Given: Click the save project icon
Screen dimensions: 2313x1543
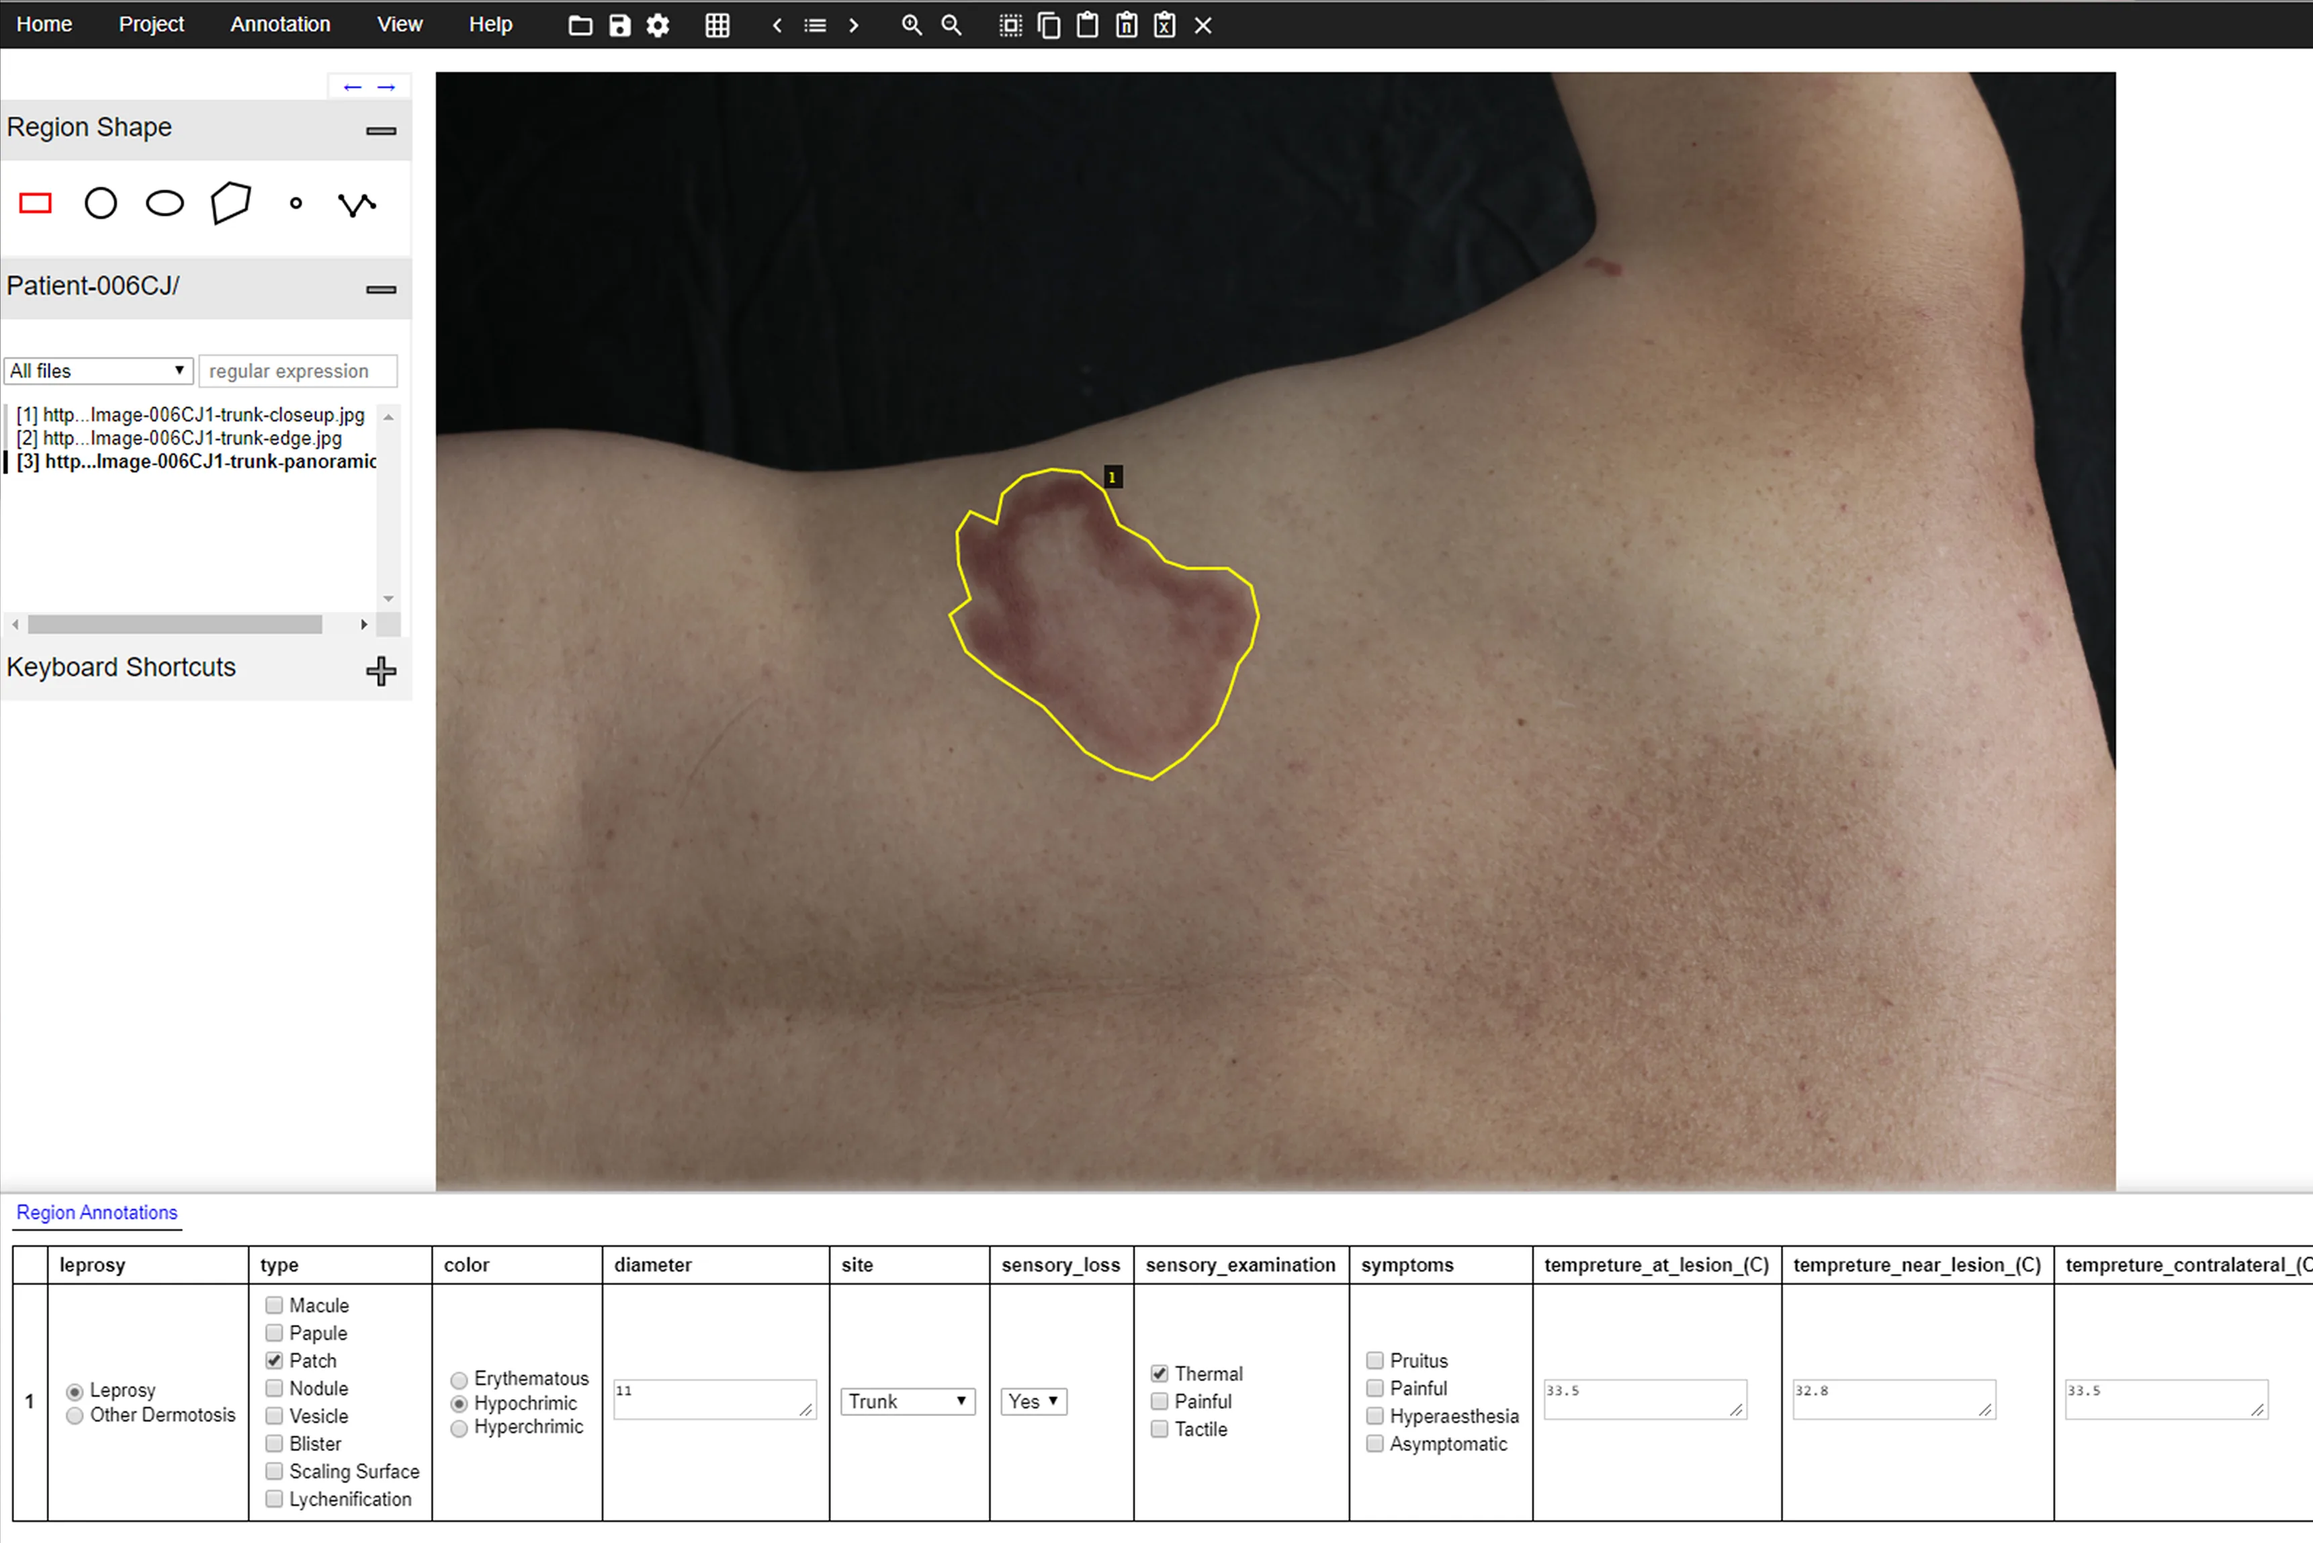Looking at the screenshot, I should 619,26.
